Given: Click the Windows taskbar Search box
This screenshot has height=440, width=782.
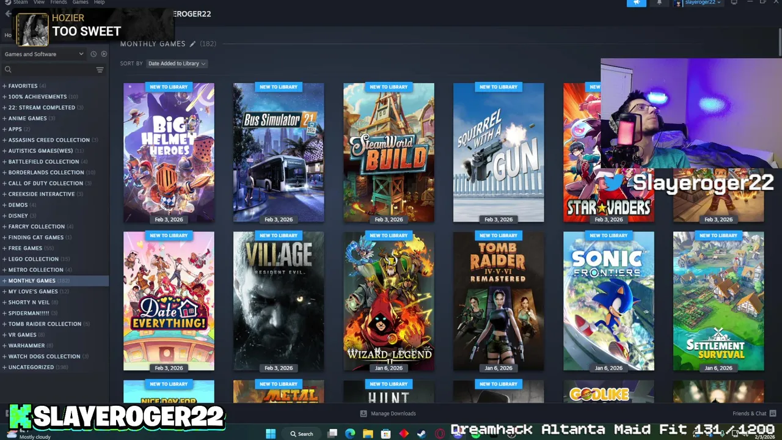Looking at the screenshot, I should [302, 434].
